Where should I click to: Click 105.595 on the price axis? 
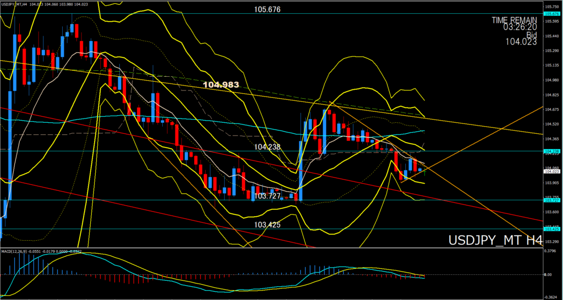click(x=551, y=21)
